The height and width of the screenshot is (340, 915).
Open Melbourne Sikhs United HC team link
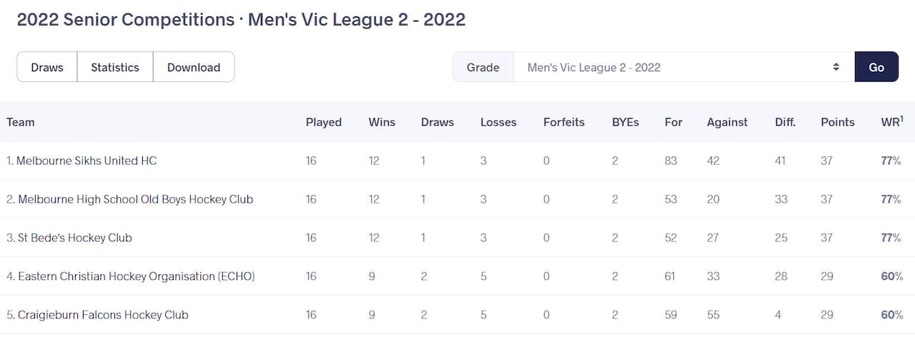point(86,161)
